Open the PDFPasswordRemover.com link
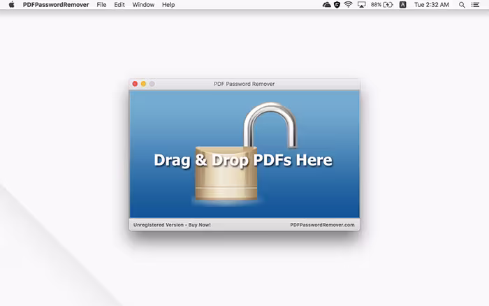489x306 pixels. point(322,225)
